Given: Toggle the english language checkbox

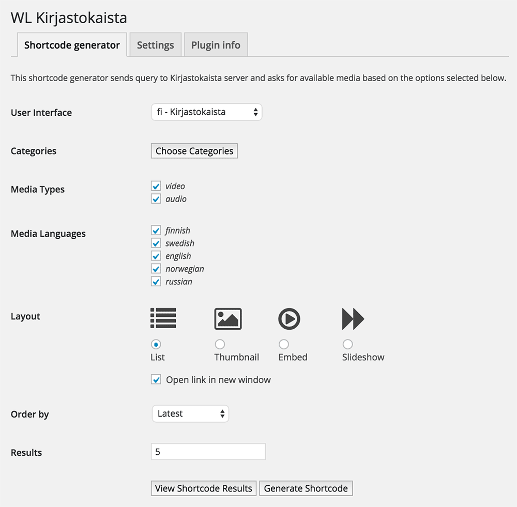Looking at the screenshot, I should (156, 256).
